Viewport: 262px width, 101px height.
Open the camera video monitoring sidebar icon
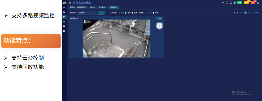coord(64,17)
